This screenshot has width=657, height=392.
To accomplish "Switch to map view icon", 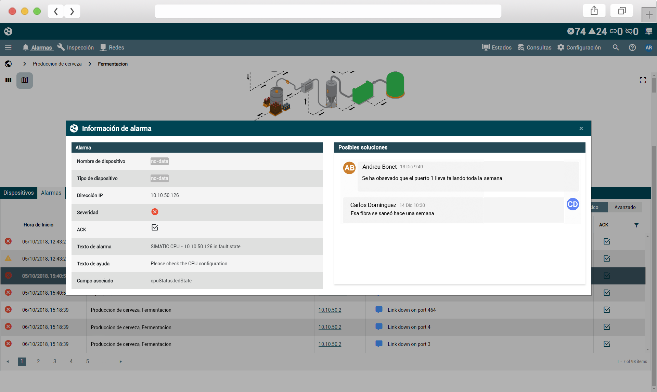I will [25, 80].
